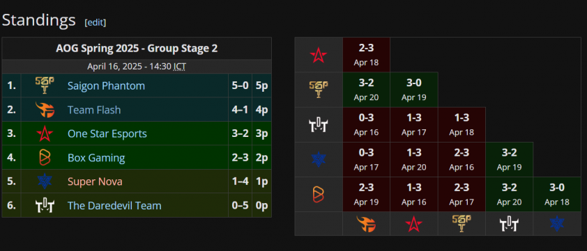This screenshot has height=251, width=587.
Task: Open One Star Esports team link
Action: pos(107,133)
